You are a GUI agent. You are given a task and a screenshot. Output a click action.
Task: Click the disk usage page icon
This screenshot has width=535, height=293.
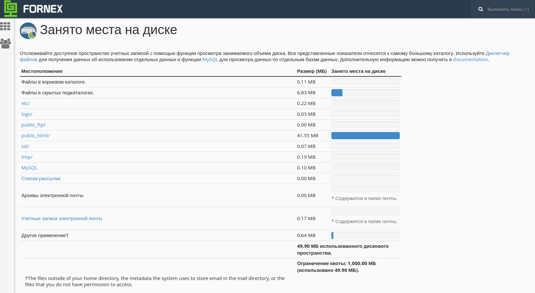[28, 31]
